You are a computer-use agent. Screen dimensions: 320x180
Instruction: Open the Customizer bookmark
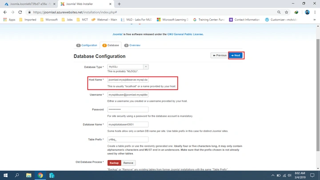281,20
